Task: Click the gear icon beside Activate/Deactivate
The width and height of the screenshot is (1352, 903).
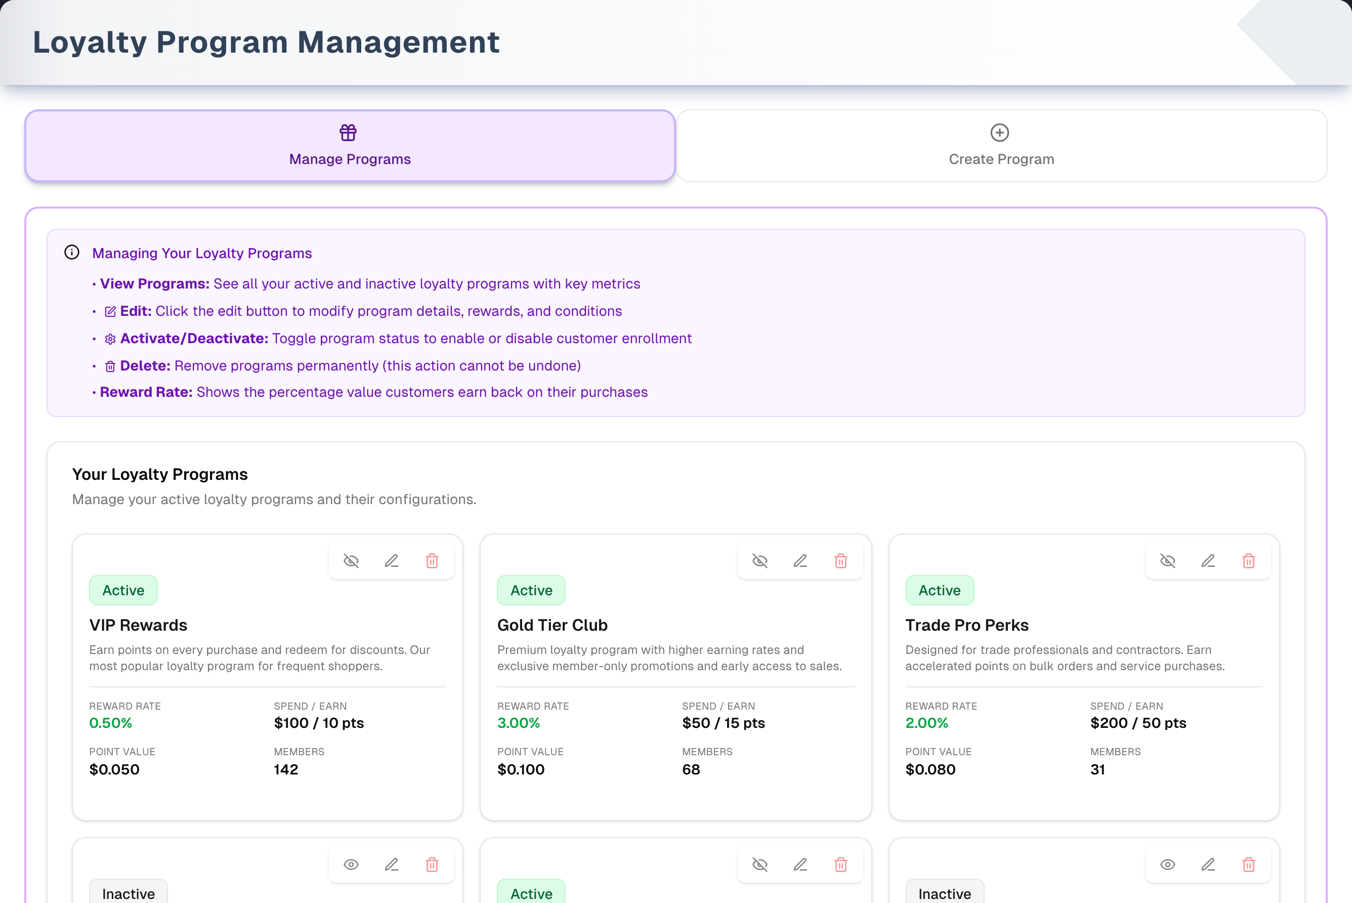Action: click(110, 339)
